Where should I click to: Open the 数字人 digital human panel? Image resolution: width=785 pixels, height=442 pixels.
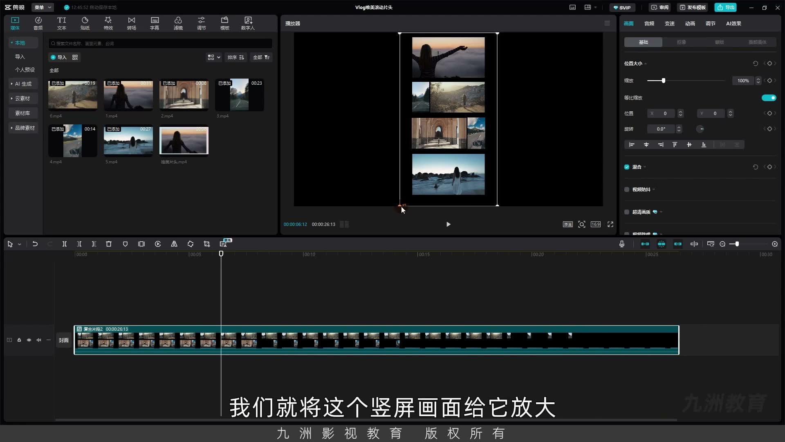[248, 23]
